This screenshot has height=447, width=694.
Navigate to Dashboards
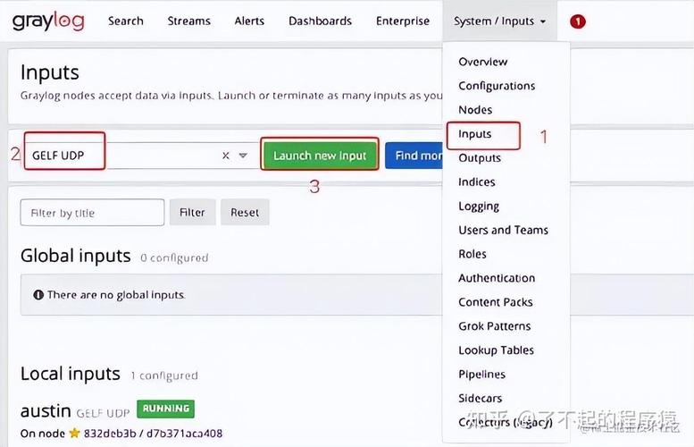point(322,21)
